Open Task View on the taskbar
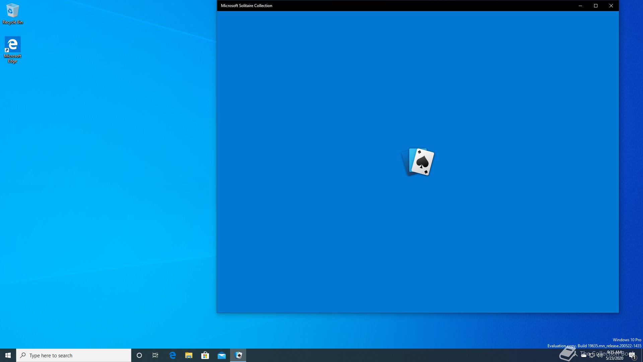This screenshot has width=643, height=362. click(155, 355)
